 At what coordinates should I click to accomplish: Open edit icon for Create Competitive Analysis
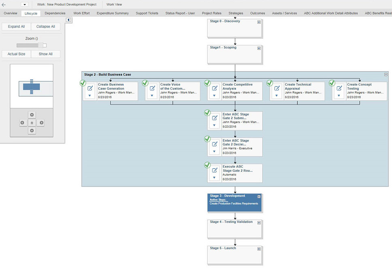(215, 88)
